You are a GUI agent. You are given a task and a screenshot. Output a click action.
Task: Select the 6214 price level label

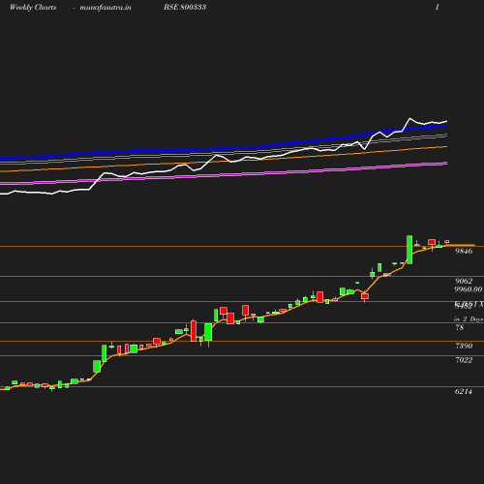click(x=464, y=391)
